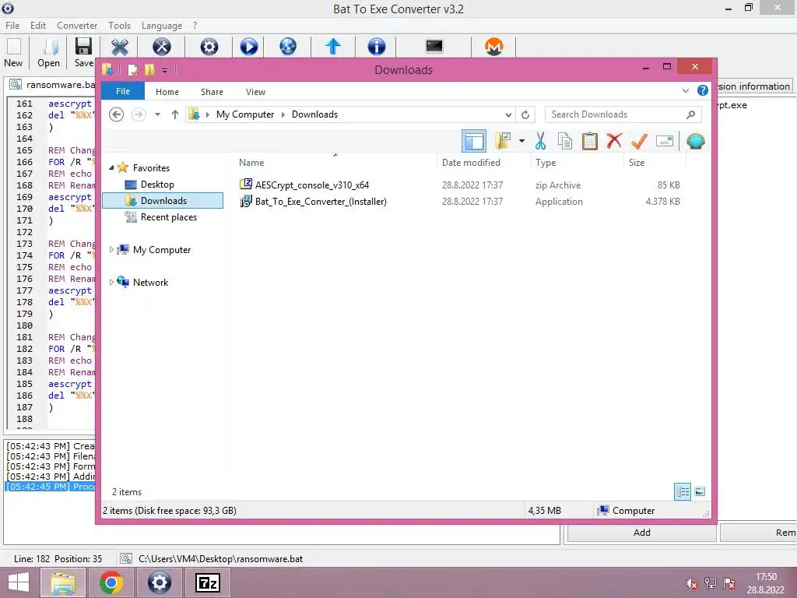Select Desktop in Favorites
Screen dimensions: 797x598
click(157, 184)
